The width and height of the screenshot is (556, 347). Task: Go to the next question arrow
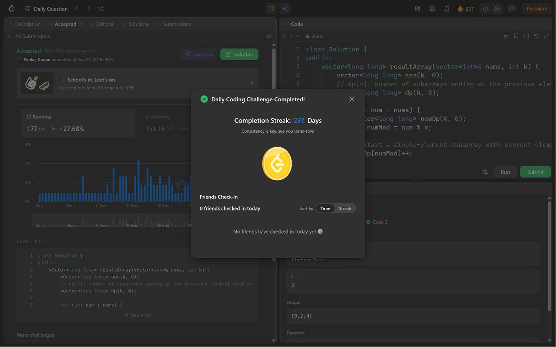(x=89, y=9)
